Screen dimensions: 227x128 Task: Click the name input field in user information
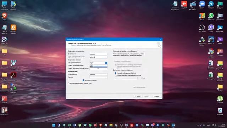[x=99, y=54]
